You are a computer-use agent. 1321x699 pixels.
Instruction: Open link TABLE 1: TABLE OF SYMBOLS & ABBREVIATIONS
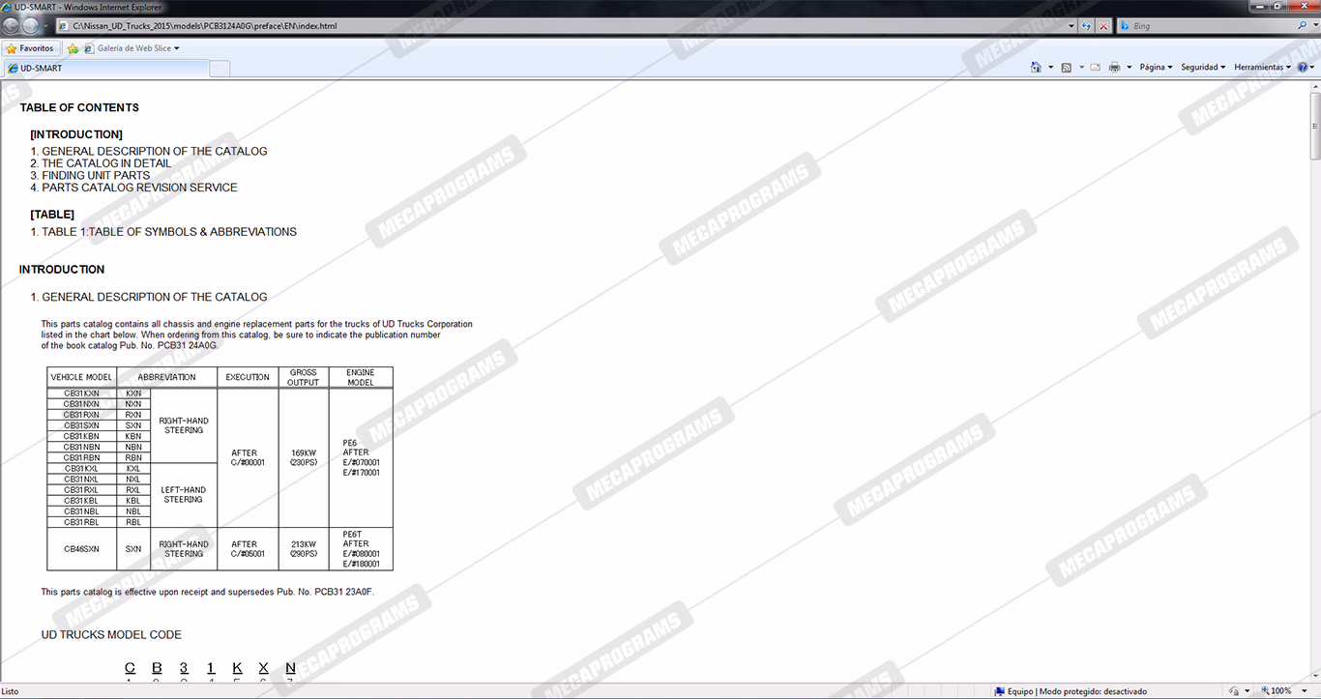tap(163, 232)
